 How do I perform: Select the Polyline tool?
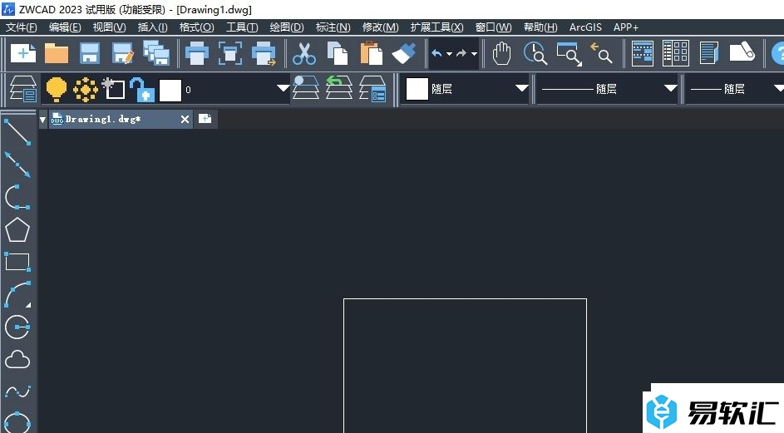pos(17,197)
